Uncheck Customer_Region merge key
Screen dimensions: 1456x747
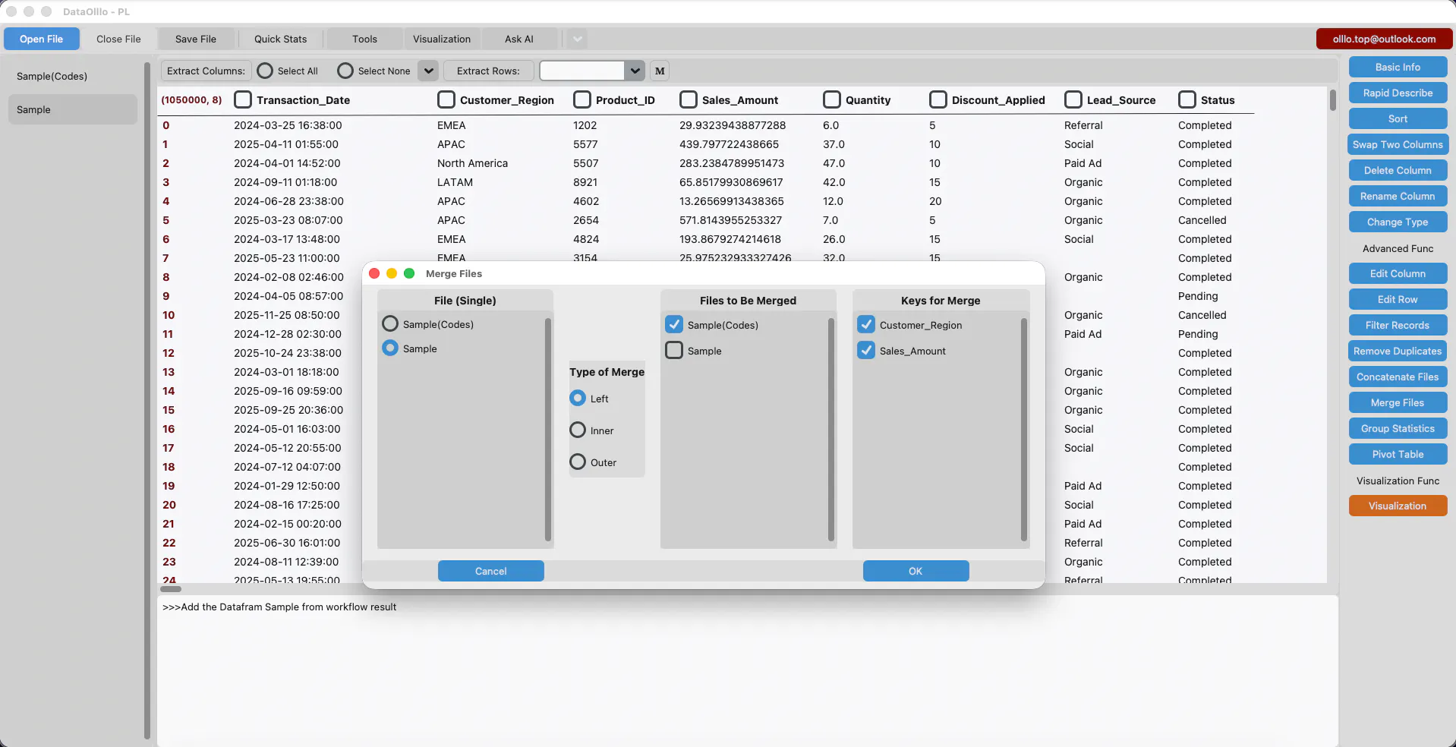[866, 324]
